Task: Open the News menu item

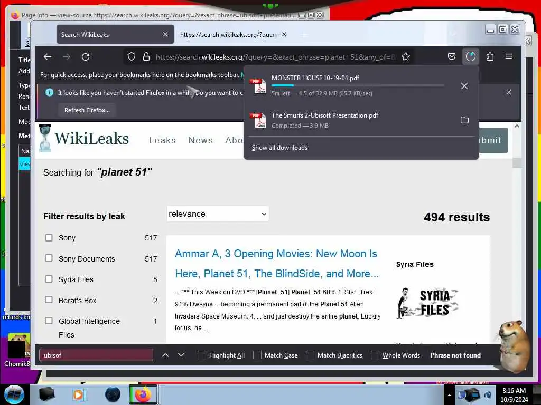Action: pyautogui.click(x=201, y=140)
